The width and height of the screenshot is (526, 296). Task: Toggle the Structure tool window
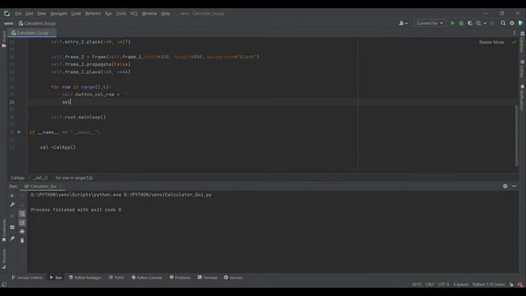3,259
